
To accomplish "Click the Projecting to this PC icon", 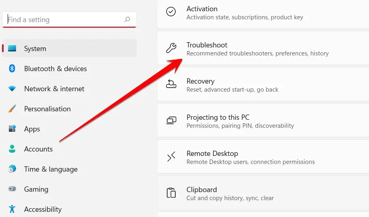I will point(171,120).
